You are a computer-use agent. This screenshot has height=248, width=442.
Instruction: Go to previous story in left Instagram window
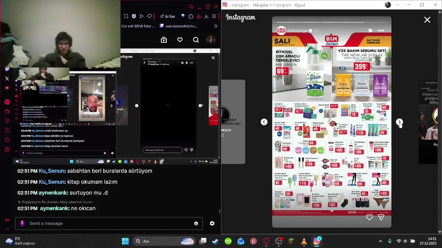137,105
